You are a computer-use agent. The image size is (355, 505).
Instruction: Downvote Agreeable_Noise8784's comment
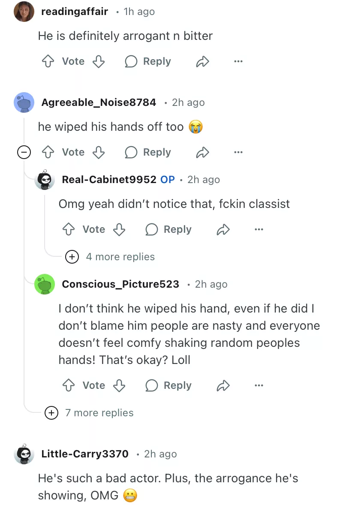point(99,152)
